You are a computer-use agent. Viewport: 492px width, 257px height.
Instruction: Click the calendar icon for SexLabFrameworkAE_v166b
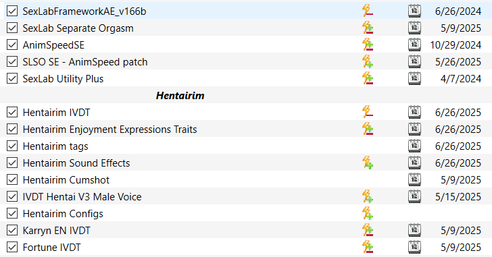point(414,11)
